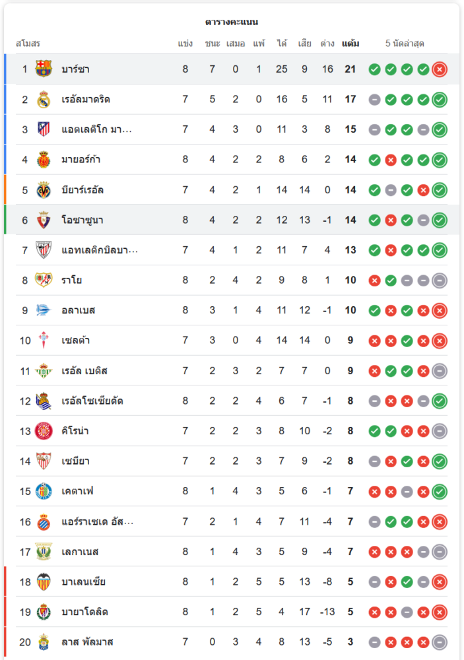
Task: Click the 5 นัดล่าสุด column header
Action: pyautogui.click(x=405, y=44)
